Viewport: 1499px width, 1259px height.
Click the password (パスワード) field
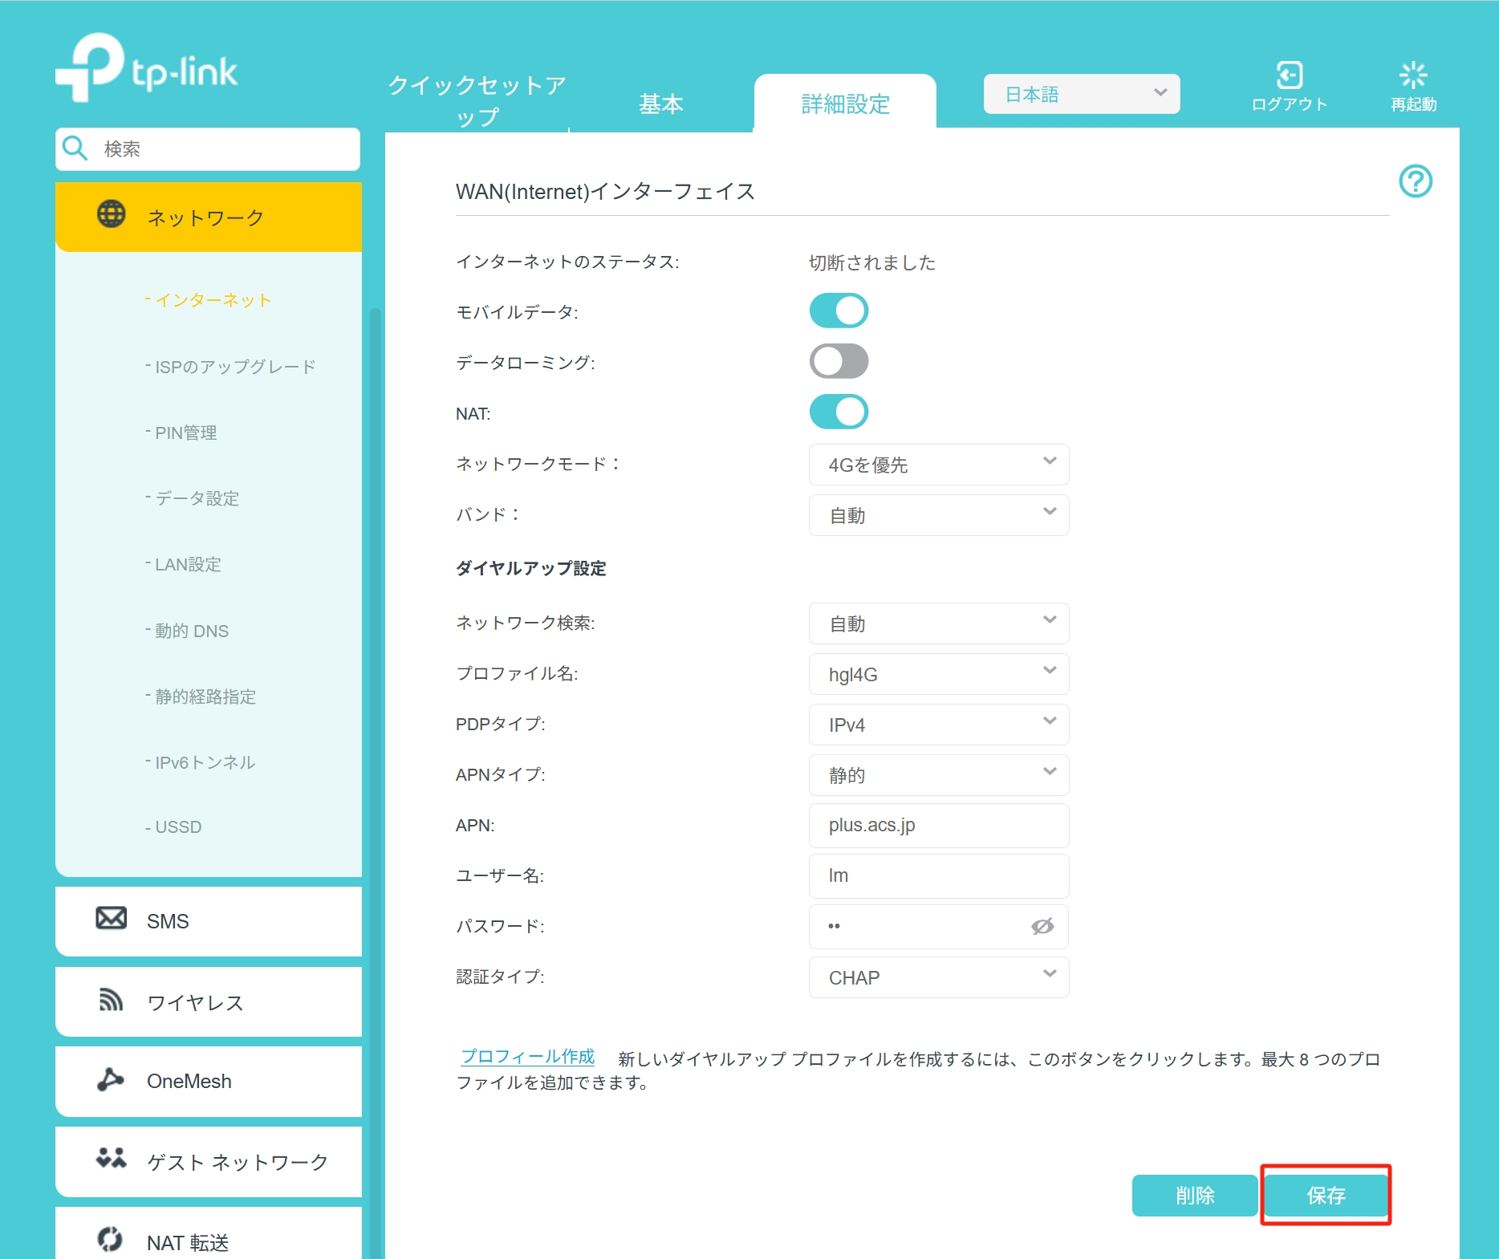939,926
